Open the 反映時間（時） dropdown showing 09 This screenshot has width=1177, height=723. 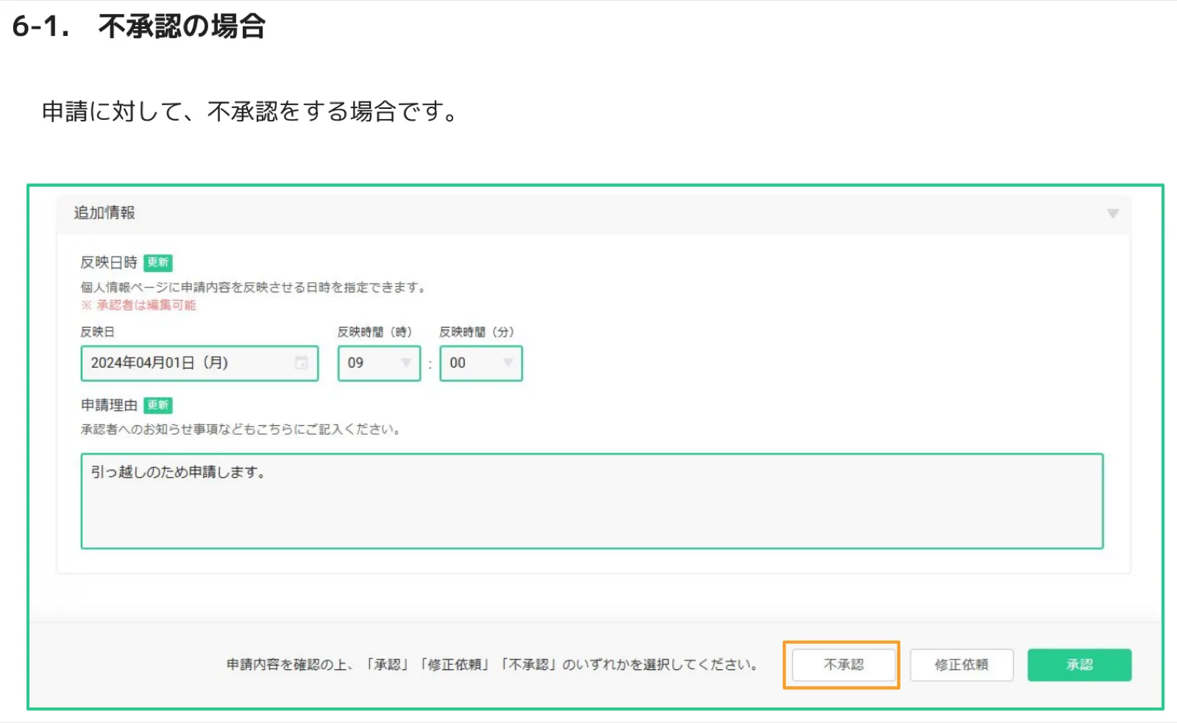tap(379, 363)
